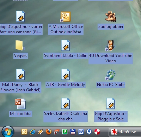Click the orange gun-shaped quick launch icon

coord(57,132)
